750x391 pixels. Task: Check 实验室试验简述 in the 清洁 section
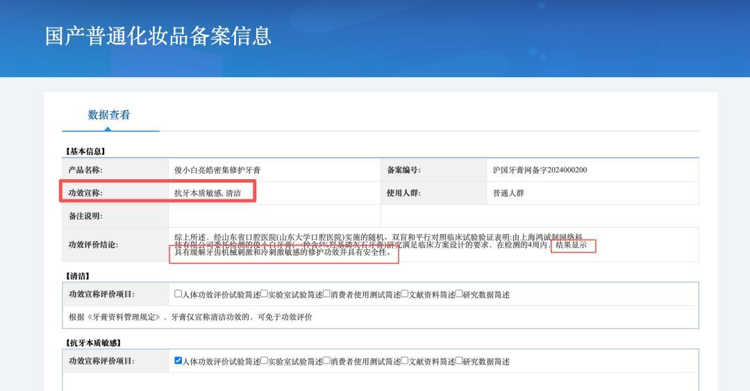click(x=264, y=294)
